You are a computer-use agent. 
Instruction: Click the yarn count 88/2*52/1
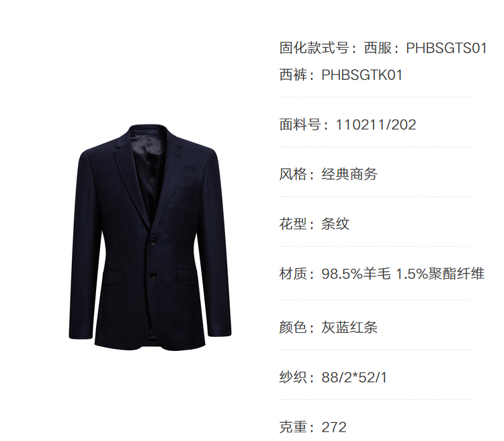pyautogui.click(x=354, y=378)
